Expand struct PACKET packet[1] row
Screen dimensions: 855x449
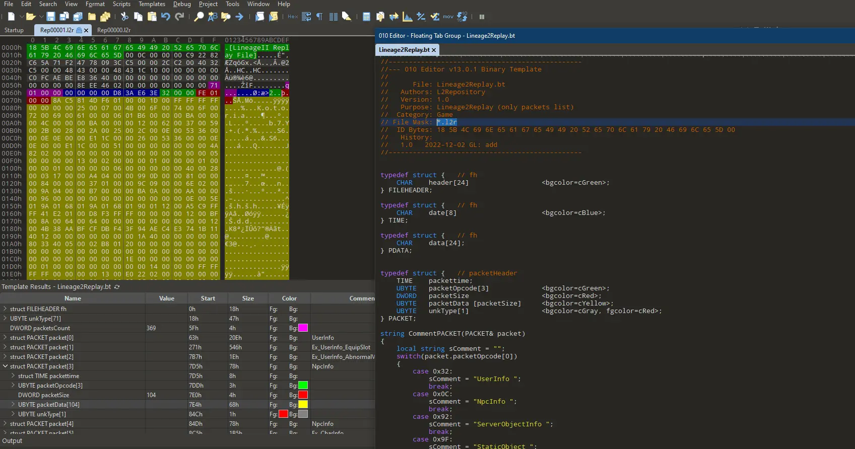pyautogui.click(x=5, y=347)
